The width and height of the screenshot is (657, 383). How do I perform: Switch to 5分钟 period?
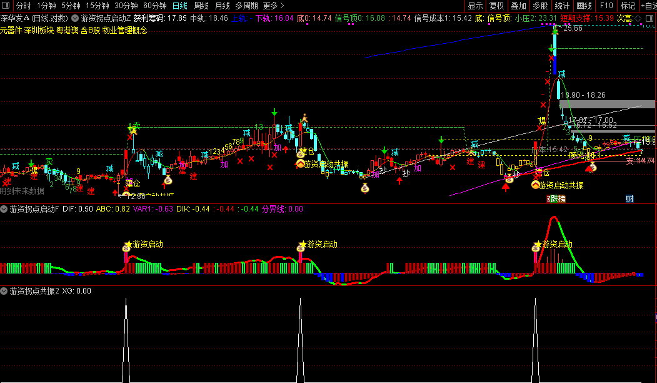pos(71,6)
